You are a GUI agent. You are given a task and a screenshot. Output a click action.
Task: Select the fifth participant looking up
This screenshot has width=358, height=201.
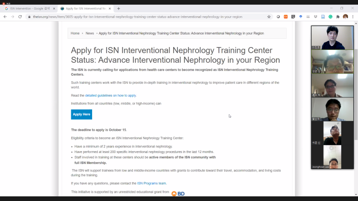[x=333, y=133]
